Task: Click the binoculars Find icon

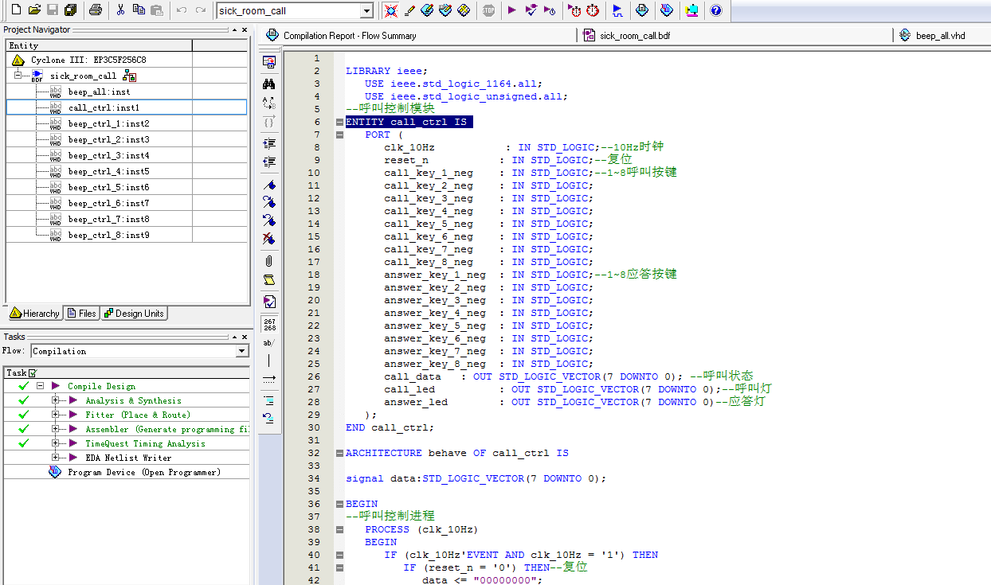Action: (269, 84)
